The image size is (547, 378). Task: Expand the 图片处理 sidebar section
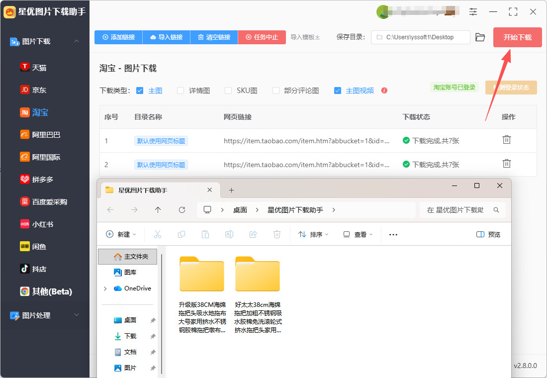(x=77, y=315)
